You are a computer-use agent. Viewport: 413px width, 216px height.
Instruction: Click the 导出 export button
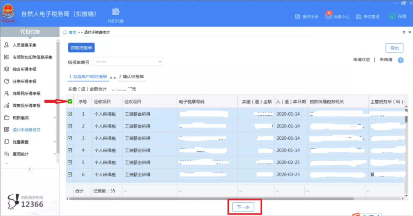(394, 48)
